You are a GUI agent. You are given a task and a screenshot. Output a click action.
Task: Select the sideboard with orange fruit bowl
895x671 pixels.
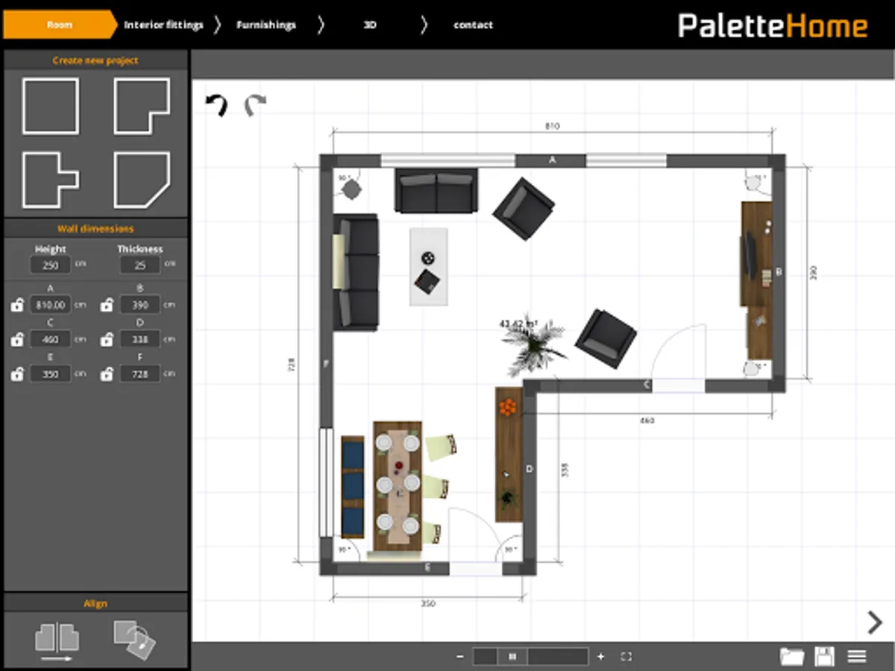click(509, 455)
